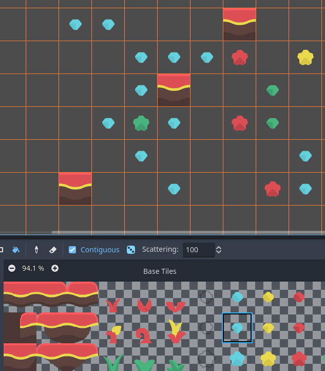This screenshot has width=325, height=371.
Task: Select the Base Tiles source header
Action: (x=159, y=271)
